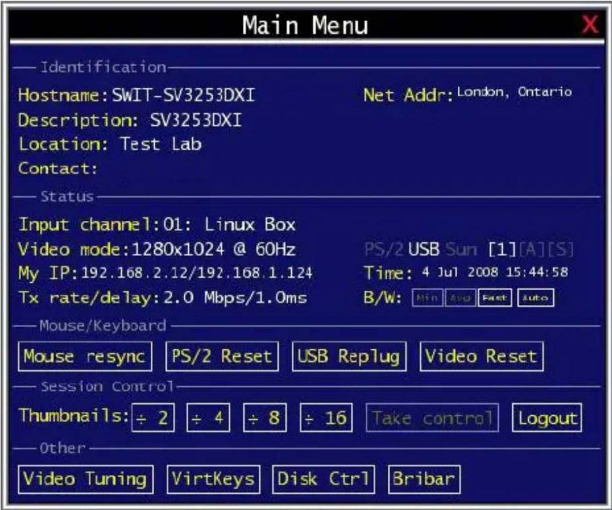The image size is (612, 510).
Task: Set thumbnails to divide by 8
Action: click(x=265, y=417)
